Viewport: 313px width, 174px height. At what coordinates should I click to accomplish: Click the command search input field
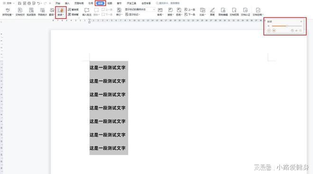[168, 3]
